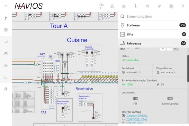189x126 pixels.
Task: Open the hamburger navigation menu
Action: click(6, 6)
